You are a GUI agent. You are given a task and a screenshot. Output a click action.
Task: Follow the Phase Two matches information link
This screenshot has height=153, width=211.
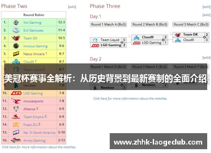click(39, 147)
